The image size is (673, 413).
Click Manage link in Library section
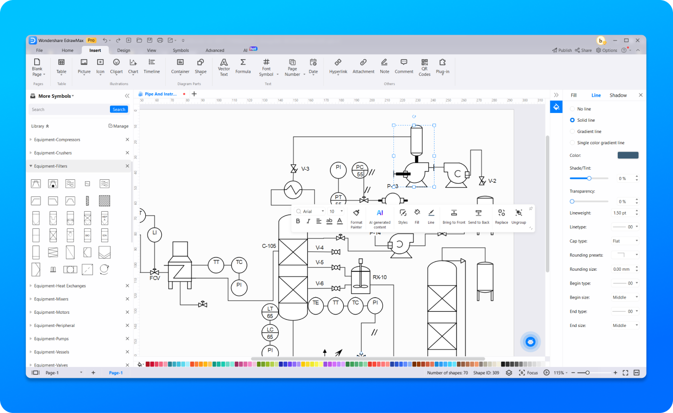[x=118, y=126]
